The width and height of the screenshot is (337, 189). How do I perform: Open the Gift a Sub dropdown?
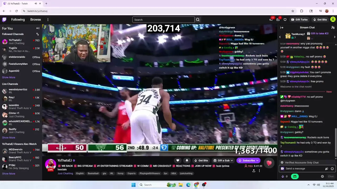coord(223,160)
